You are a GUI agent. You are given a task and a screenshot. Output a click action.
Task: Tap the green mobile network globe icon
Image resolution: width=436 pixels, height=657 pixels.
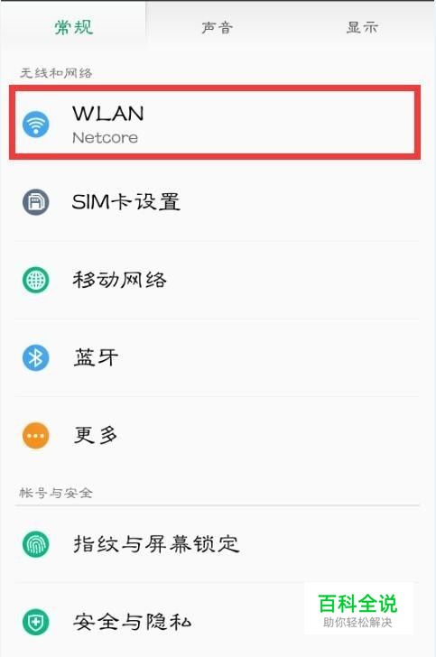pyautogui.click(x=35, y=280)
